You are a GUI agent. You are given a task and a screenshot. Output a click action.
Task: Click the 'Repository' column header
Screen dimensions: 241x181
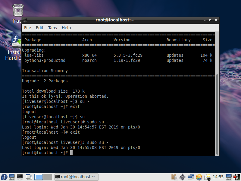pyautogui.click(x=178, y=40)
